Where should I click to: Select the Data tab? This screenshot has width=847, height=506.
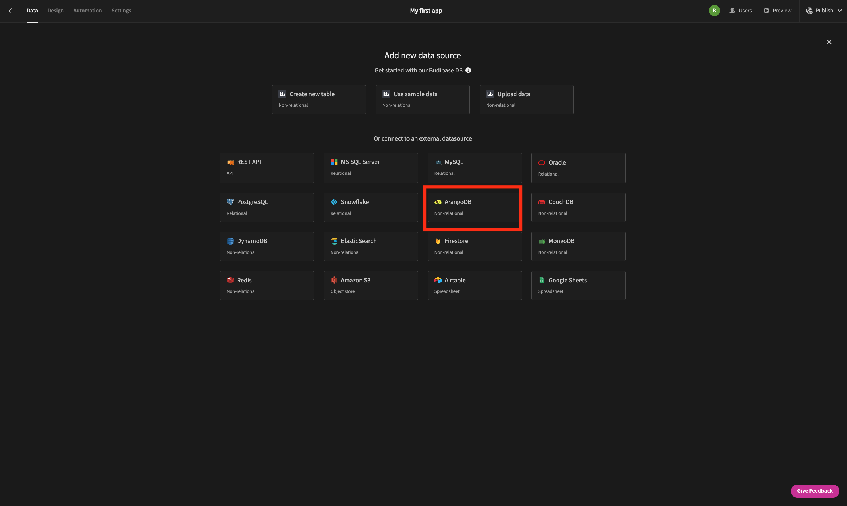click(32, 11)
